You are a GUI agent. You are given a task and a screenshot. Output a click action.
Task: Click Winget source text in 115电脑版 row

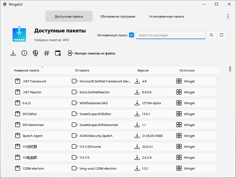point(189,158)
